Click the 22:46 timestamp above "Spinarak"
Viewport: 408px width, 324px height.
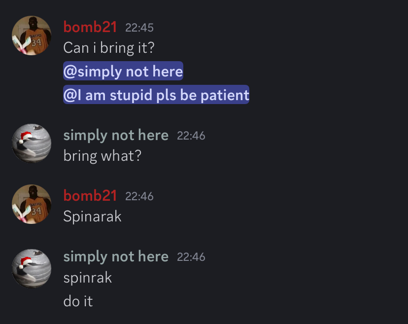(x=139, y=196)
